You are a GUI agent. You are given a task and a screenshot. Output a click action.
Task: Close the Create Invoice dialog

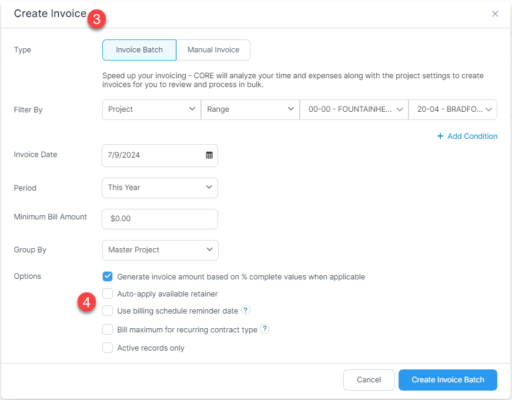click(x=495, y=14)
